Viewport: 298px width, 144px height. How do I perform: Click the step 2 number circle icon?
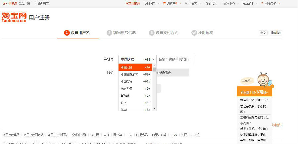pyautogui.click(x=109, y=33)
